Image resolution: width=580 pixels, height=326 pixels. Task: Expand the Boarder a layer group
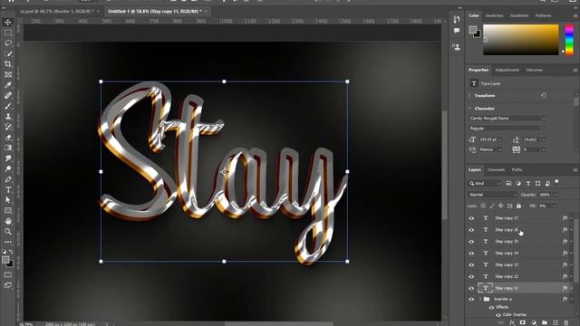[x=480, y=300]
